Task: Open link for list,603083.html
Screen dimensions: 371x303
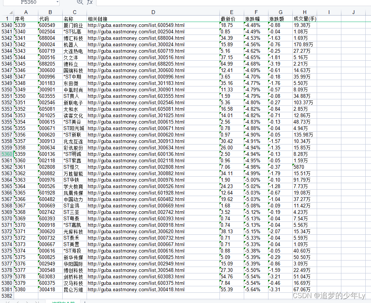Action: [136, 276]
